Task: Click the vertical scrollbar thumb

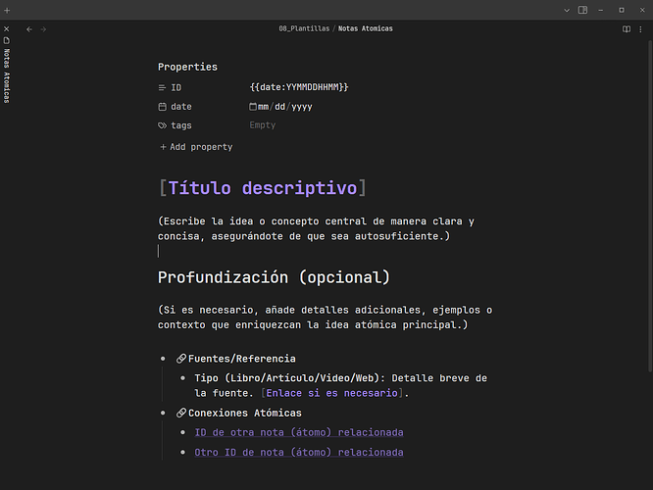Action: [650, 206]
